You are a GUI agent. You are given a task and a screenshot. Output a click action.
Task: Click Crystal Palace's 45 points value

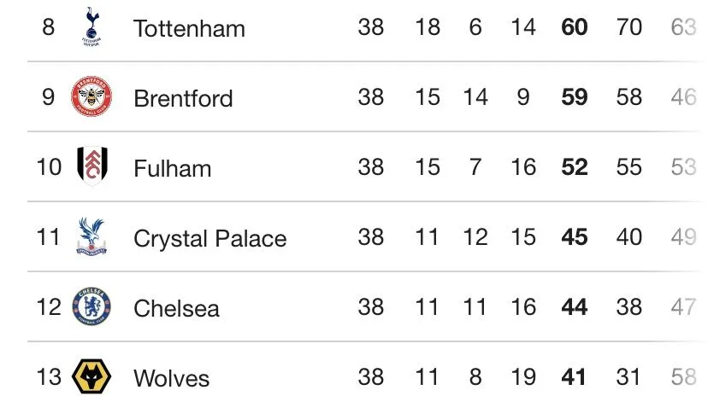tap(575, 237)
